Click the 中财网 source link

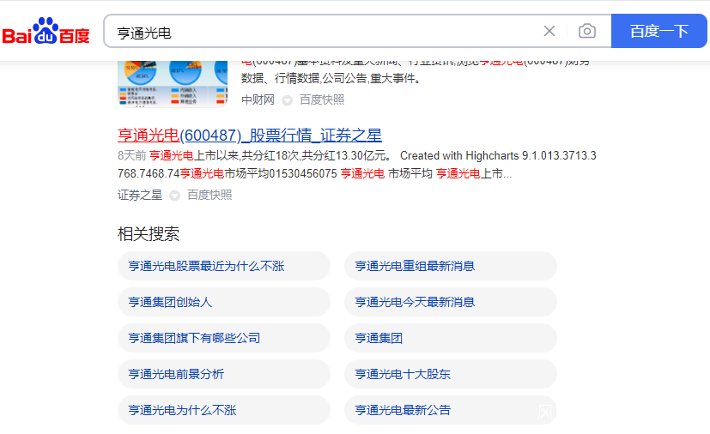[x=258, y=99]
